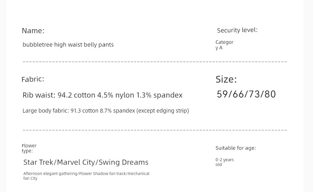
Task: Click the (except edging strip) note
Action: click(163, 111)
